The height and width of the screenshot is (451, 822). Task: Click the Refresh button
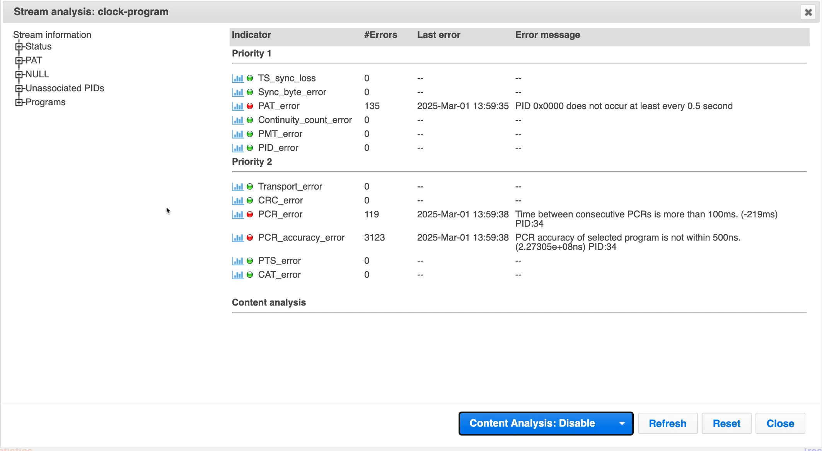667,424
